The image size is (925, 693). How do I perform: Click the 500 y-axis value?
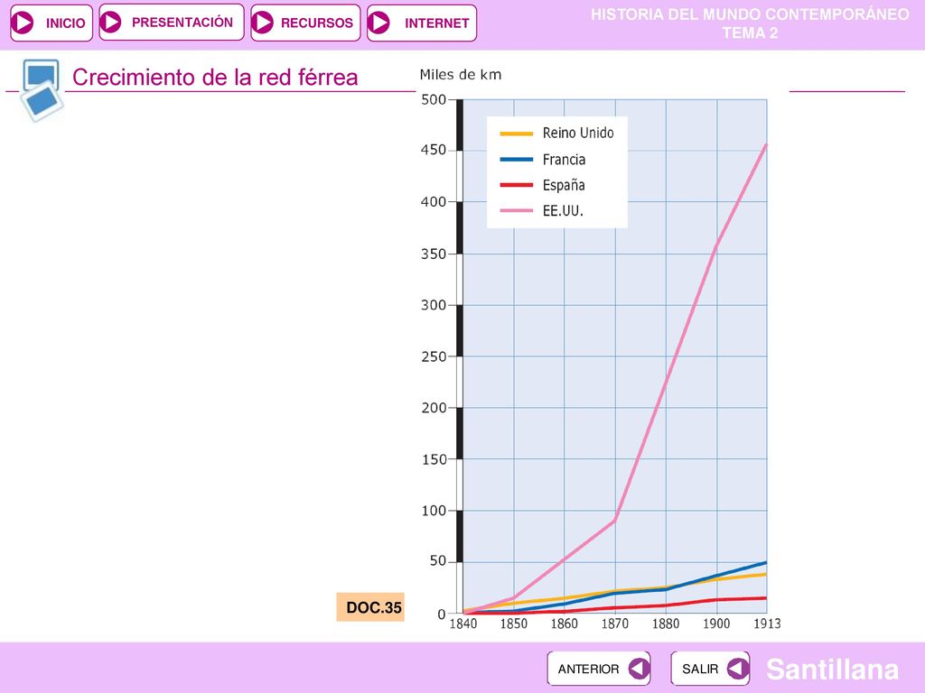coord(434,99)
